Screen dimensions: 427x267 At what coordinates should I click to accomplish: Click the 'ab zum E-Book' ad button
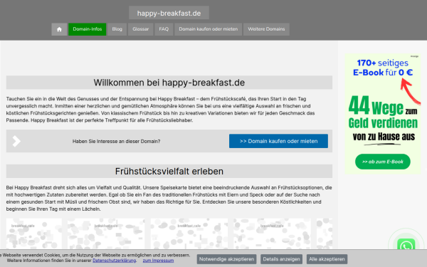coord(383,162)
